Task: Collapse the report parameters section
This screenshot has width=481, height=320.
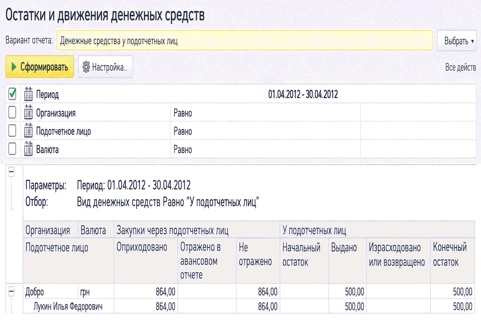Action: 11,172
